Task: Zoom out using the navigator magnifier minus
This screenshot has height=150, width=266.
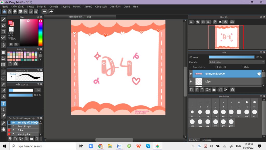Action: tap(208, 22)
